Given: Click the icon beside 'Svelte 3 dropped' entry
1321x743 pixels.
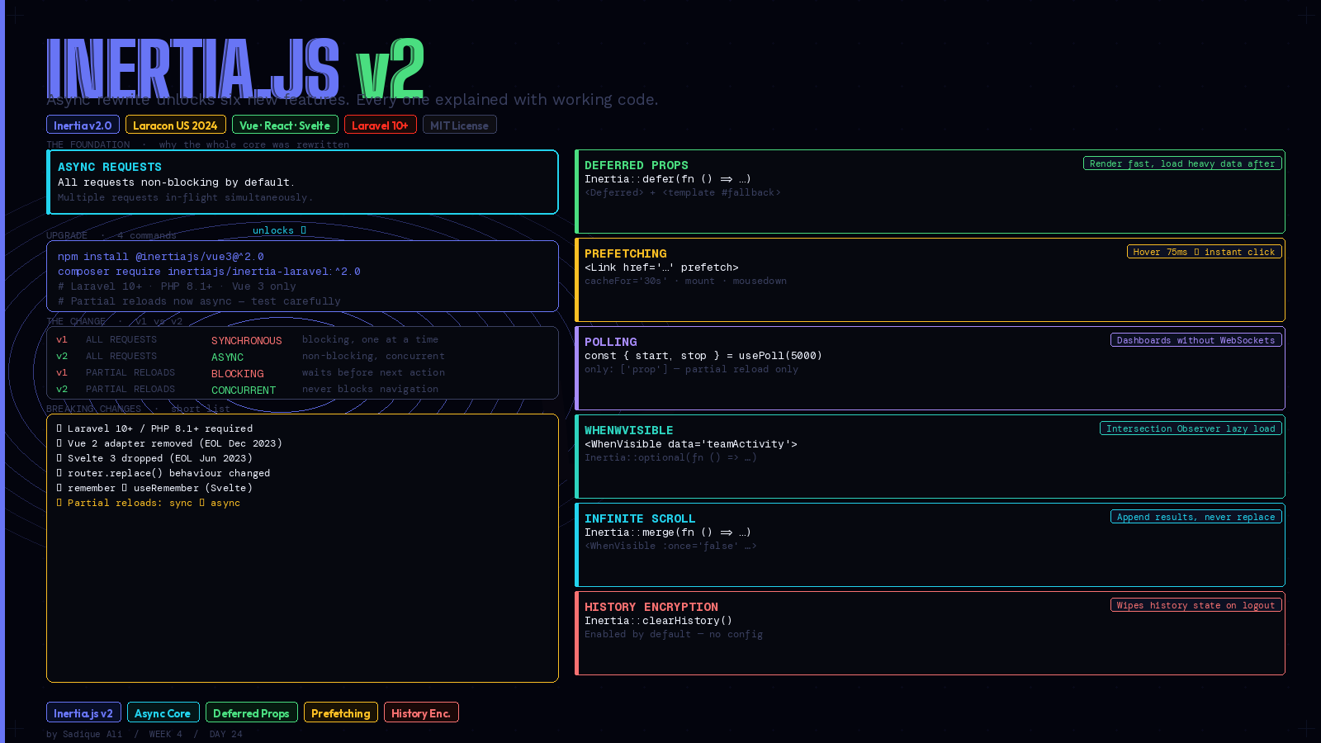Looking at the screenshot, I should pyautogui.click(x=59, y=458).
